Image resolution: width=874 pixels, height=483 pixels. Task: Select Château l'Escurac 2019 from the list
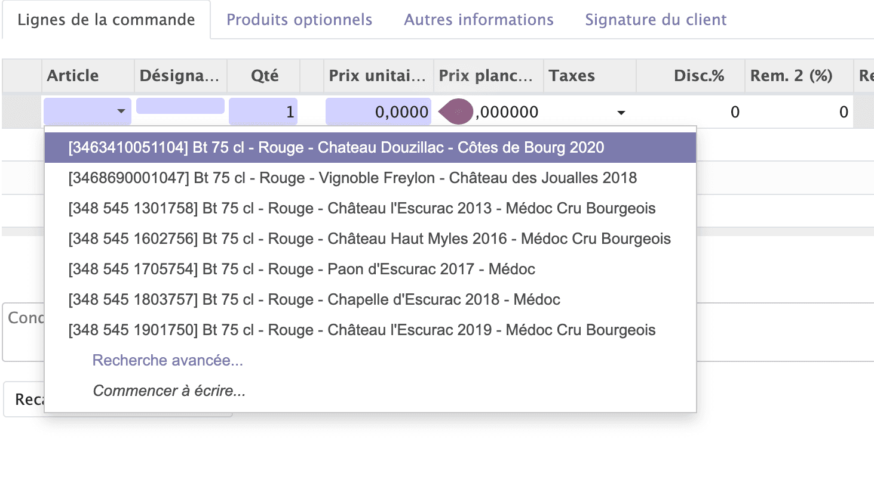click(361, 330)
